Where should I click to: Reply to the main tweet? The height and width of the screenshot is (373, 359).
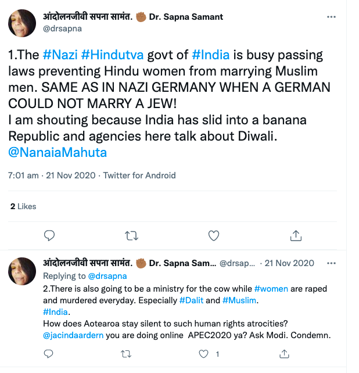click(x=50, y=235)
